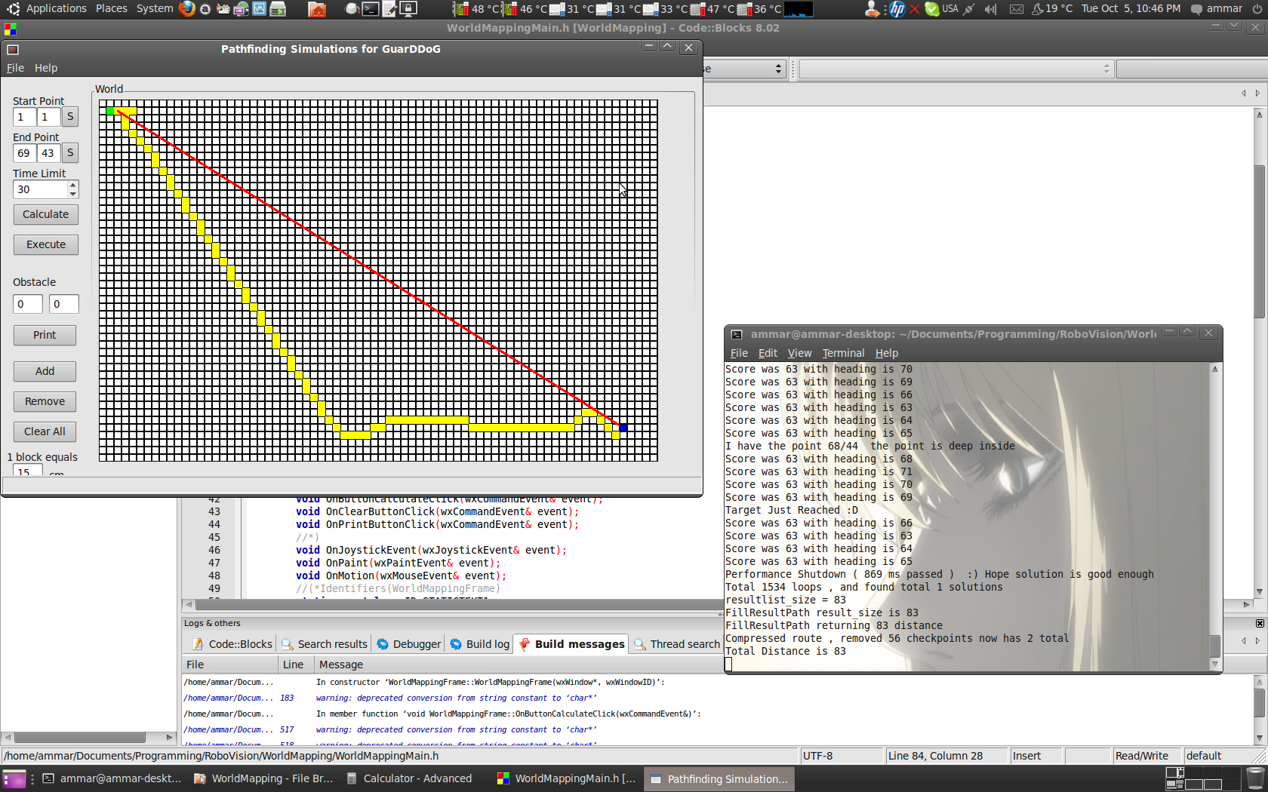Viewport: 1268px width, 792px height.
Task: Decrease the Time Limit spinner value
Action: coord(73,194)
